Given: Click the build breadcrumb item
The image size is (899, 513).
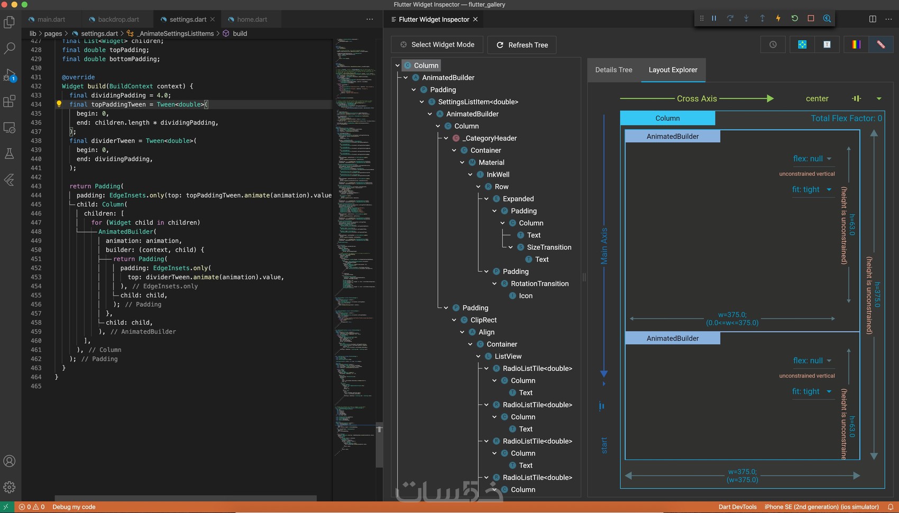Looking at the screenshot, I should [x=235, y=33].
